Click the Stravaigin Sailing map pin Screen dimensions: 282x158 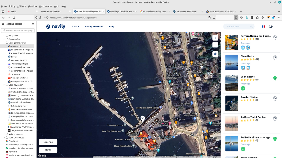point(133,98)
